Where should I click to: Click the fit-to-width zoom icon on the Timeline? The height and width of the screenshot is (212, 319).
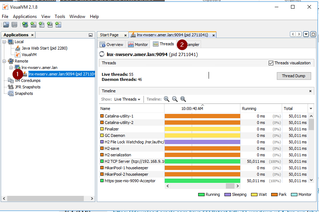point(183,99)
